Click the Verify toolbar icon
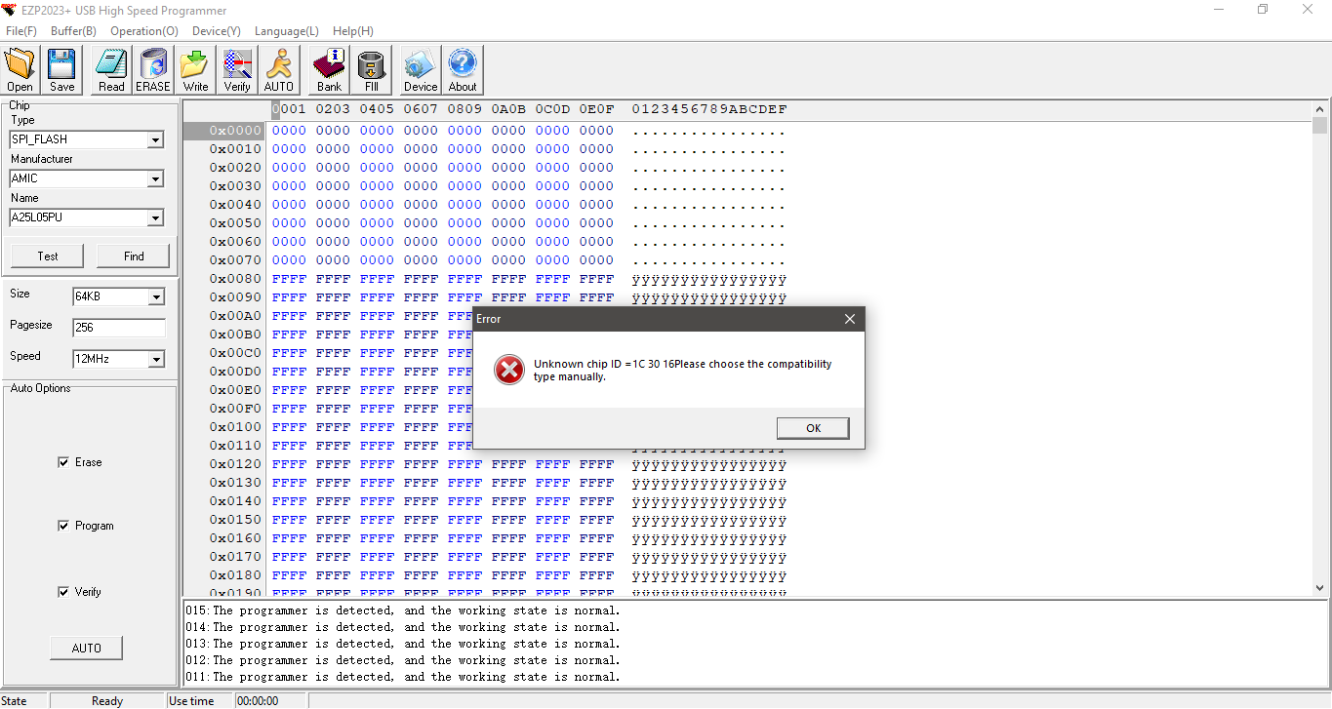1332x709 pixels. pyautogui.click(x=237, y=70)
